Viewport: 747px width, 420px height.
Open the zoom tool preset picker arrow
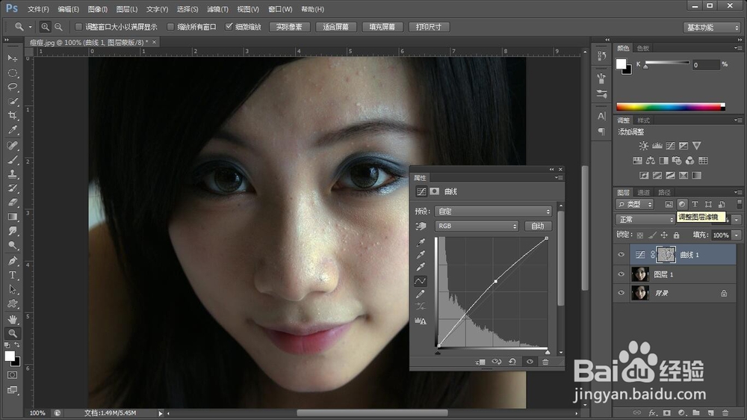coord(30,27)
